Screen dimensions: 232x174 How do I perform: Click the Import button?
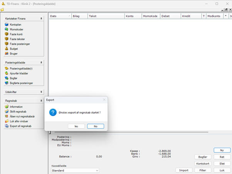coord(184,170)
